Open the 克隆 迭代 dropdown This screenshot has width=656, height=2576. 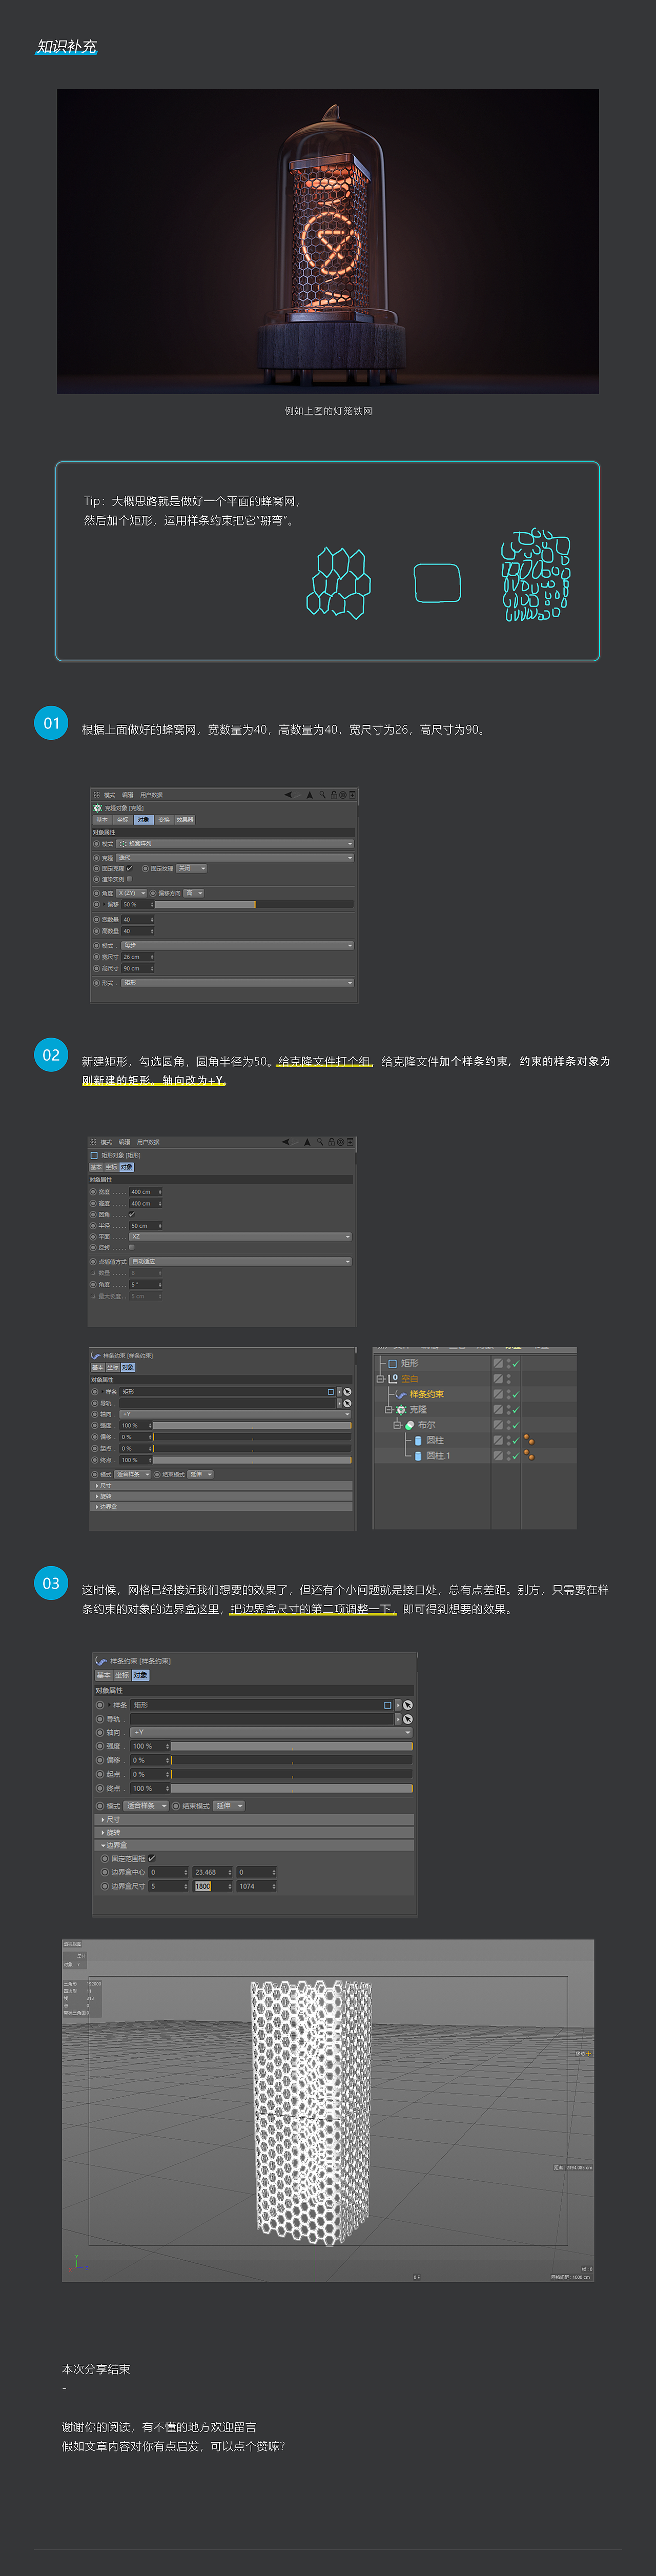(x=235, y=858)
